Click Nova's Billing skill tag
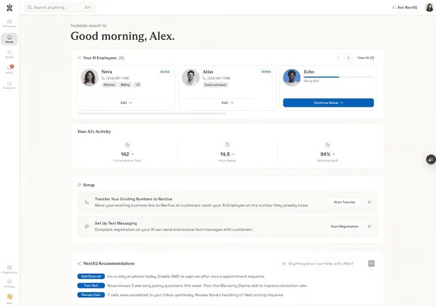This screenshot has height=306, width=436. coord(125,85)
